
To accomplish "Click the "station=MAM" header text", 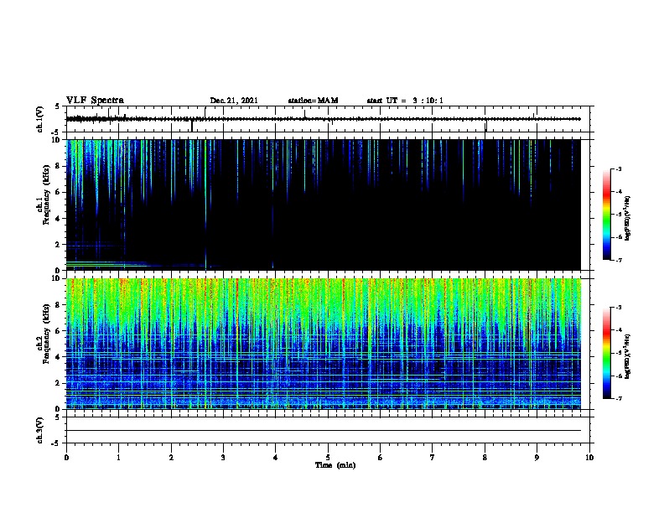I will [x=313, y=101].
